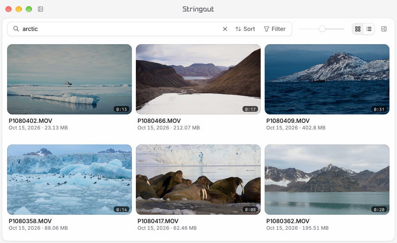Close the Stringout window
Viewport: 397px width, 243px height.
[x=8, y=9]
